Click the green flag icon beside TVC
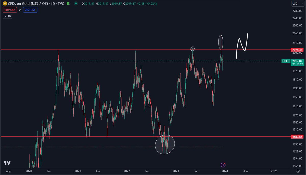Viewport: 306px width, 175px height. [68, 4]
